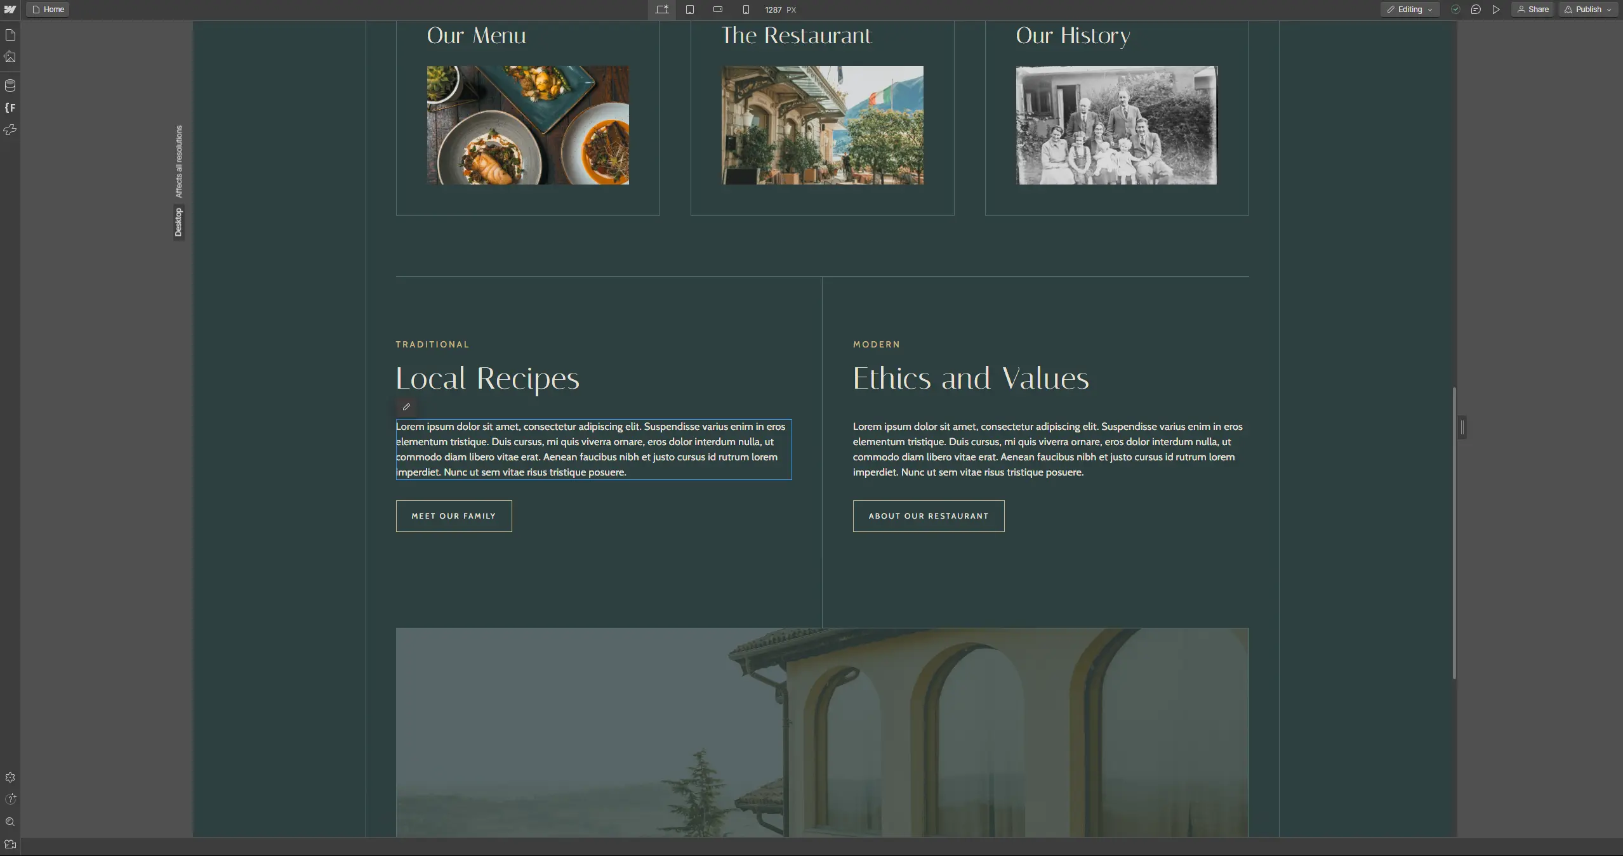Open the video tutorials camera icon
1623x856 pixels.
(10, 844)
